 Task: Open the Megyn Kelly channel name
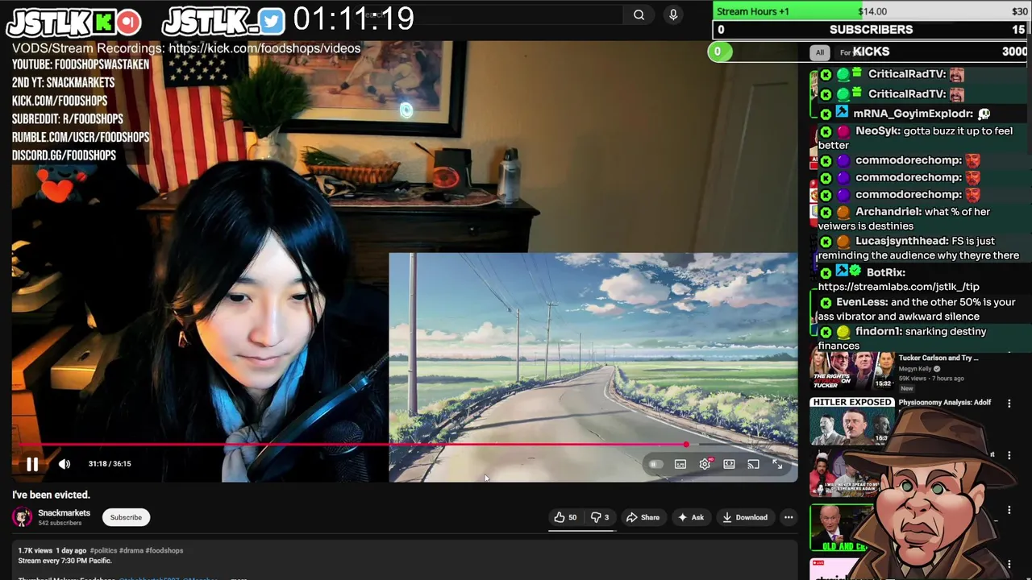click(x=916, y=369)
